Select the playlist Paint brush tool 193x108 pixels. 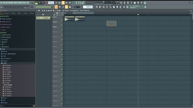(x=44, y=11)
